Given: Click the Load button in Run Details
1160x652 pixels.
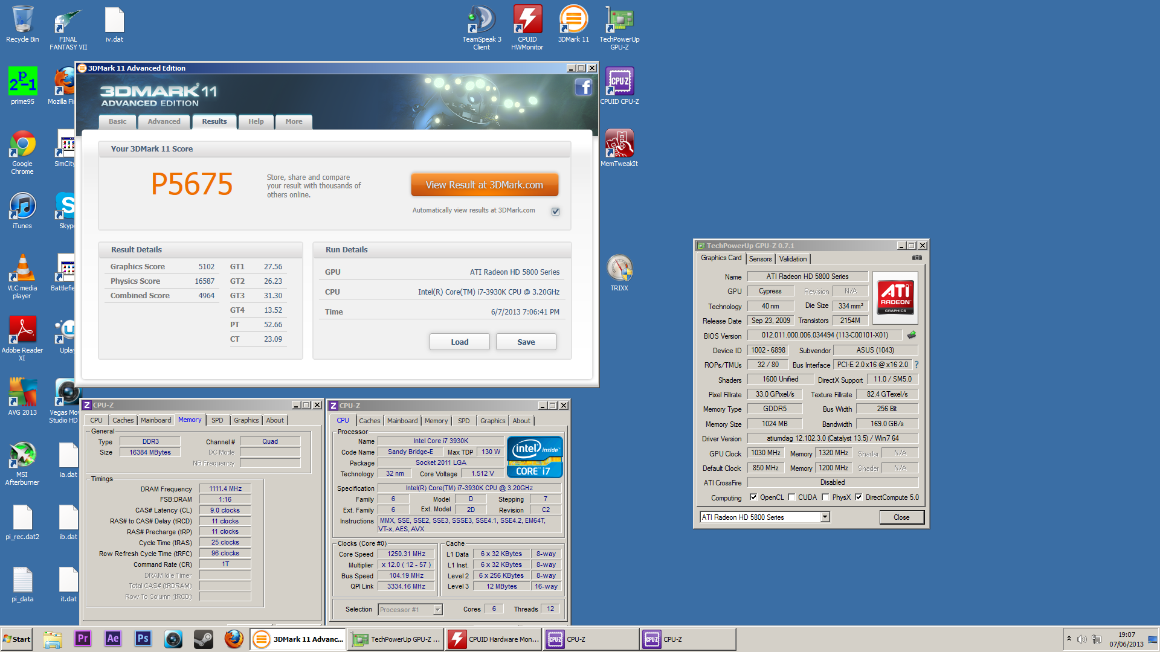Looking at the screenshot, I should (460, 342).
